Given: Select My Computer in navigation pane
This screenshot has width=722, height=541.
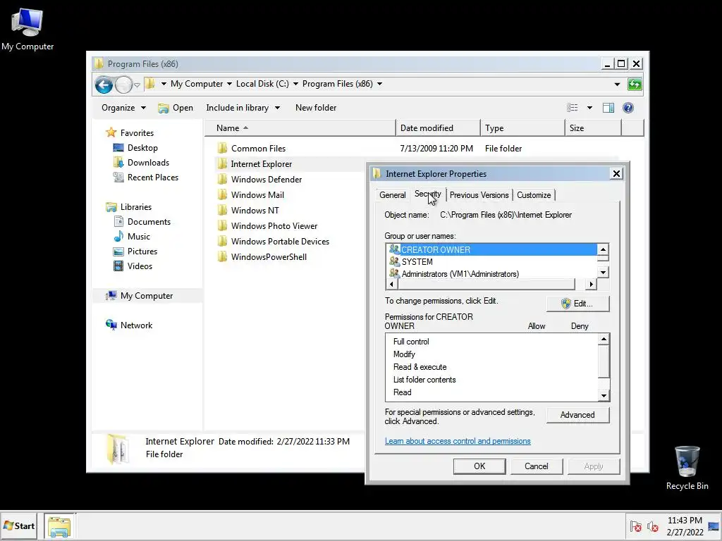Looking at the screenshot, I should click(147, 296).
